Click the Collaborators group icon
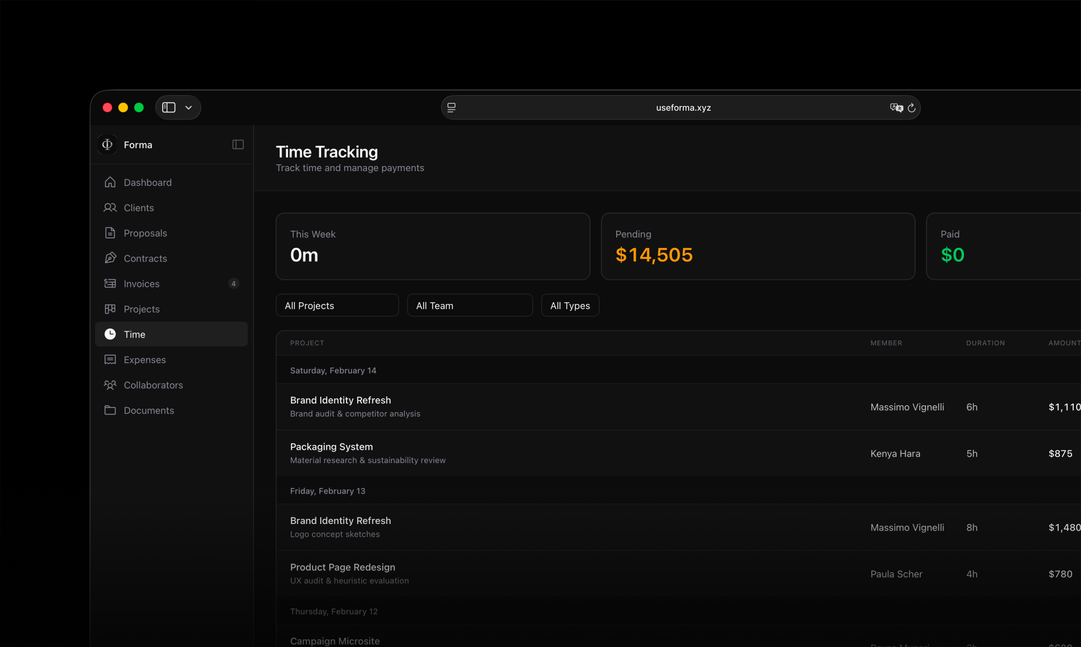Viewport: 1081px width, 647px height. point(110,384)
